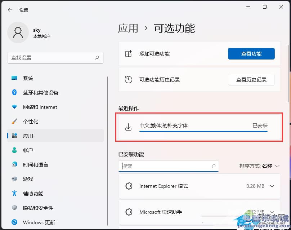Viewport: 291px width, 230px height.
Task: Select the gamepad icon for 游戏
Action: point(14,179)
